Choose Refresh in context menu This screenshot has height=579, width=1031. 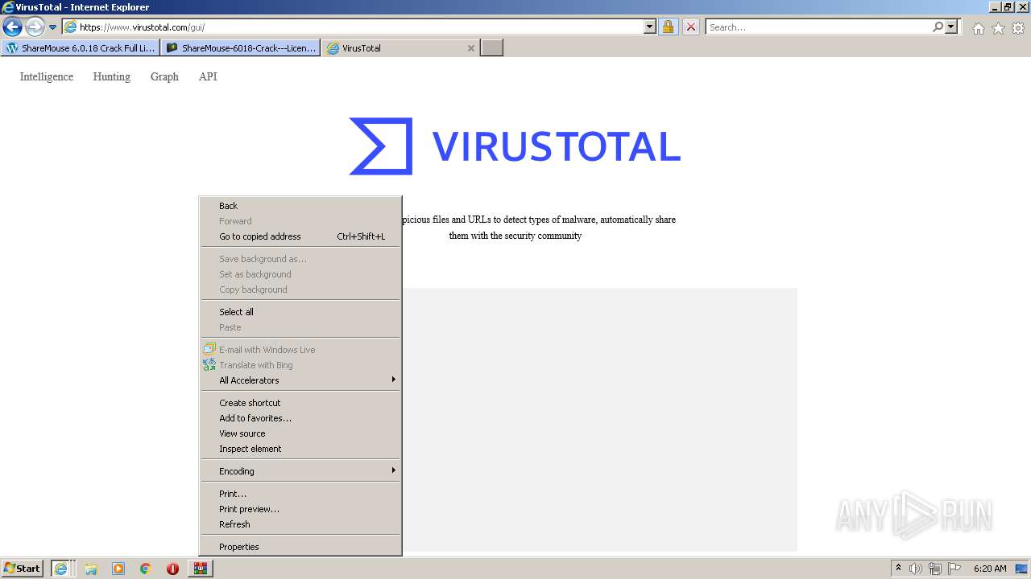click(300, 524)
